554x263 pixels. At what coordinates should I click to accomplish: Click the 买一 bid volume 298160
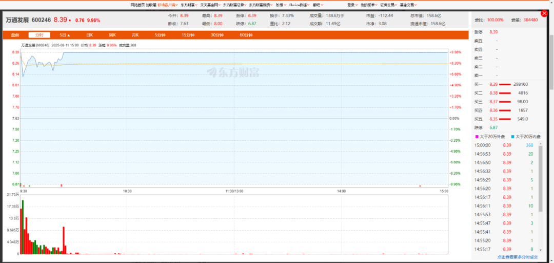521,84
